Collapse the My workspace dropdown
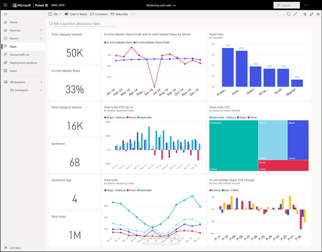 point(40,90)
